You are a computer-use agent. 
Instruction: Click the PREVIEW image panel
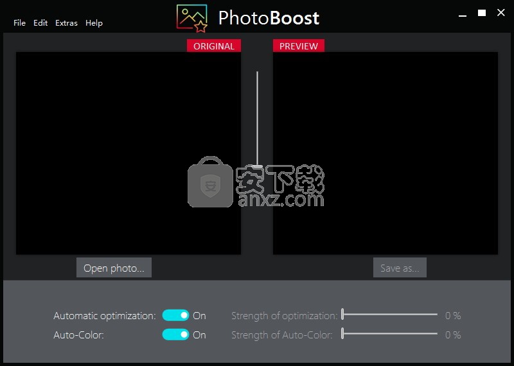point(385,153)
